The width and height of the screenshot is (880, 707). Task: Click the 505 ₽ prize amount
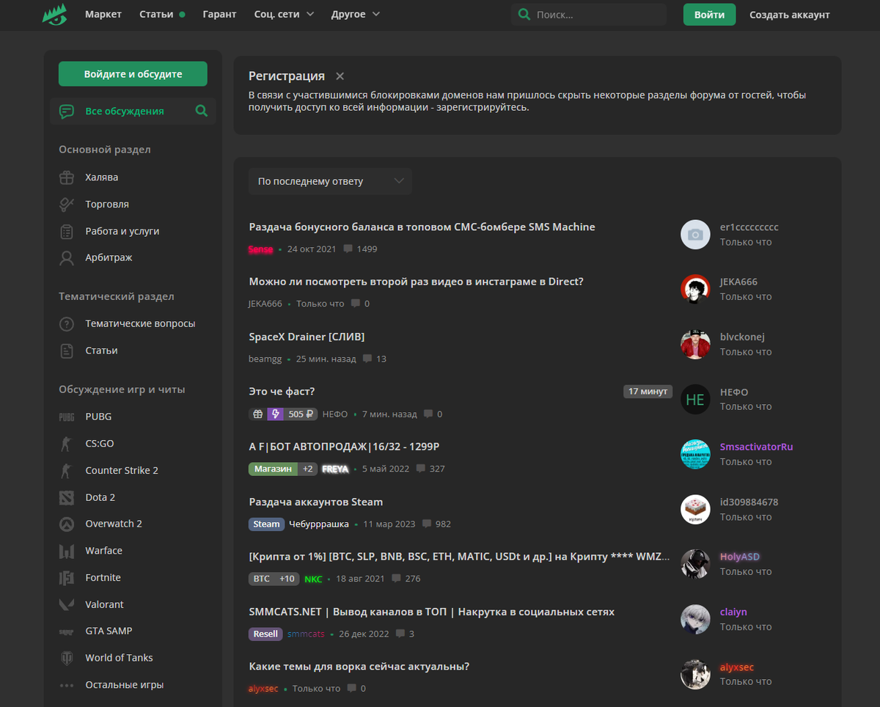click(x=301, y=414)
